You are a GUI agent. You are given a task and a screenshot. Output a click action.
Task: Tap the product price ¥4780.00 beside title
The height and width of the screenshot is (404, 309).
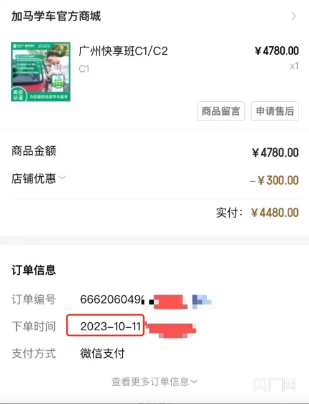[x=277, y=51]
